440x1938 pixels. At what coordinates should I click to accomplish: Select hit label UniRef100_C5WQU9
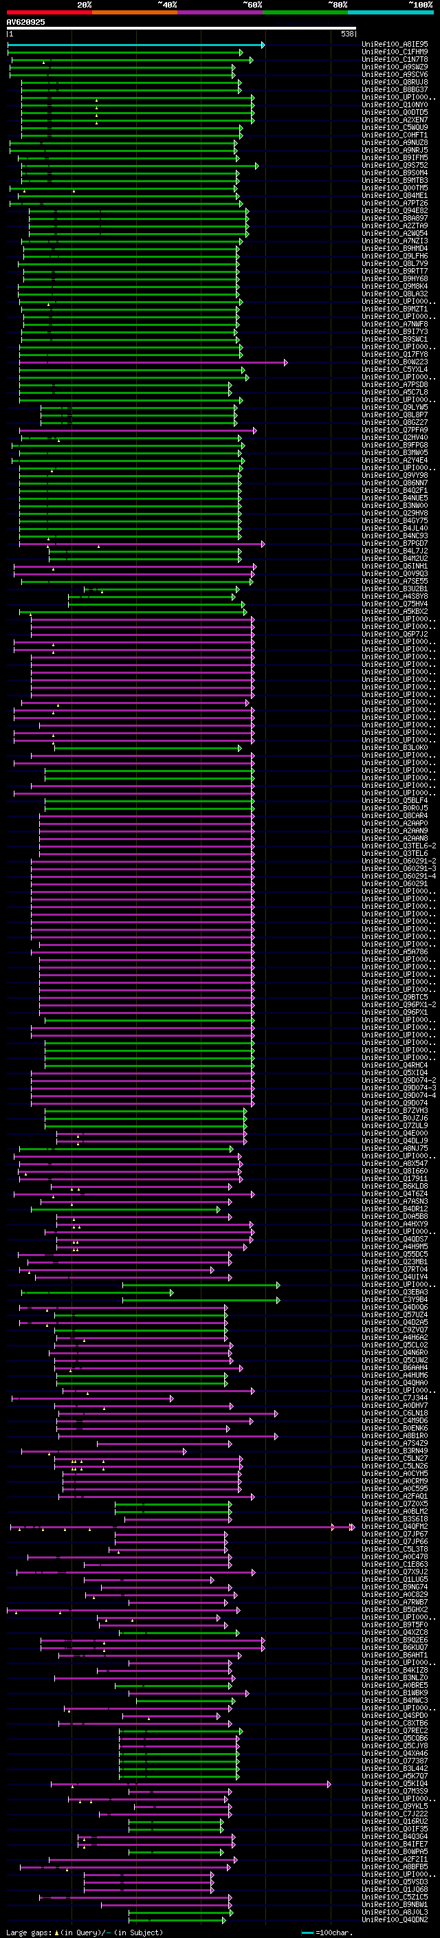click(395, 127)
